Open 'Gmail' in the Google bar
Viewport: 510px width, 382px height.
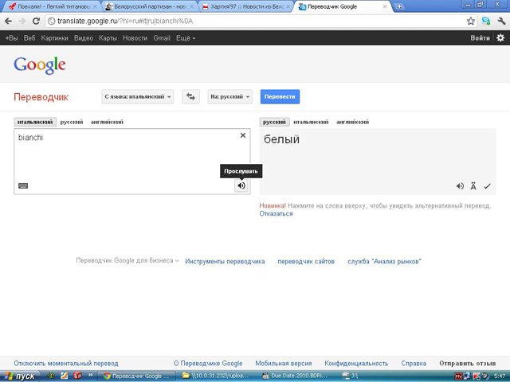point(162,38)
